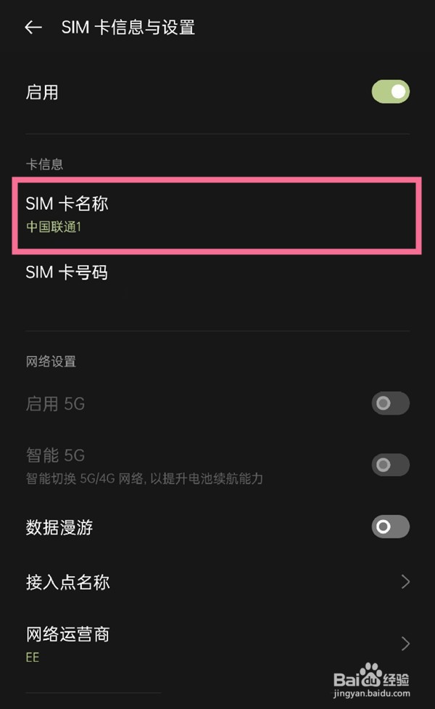Tap the 接入点名称 row label
Image resolution: width=435 pixels, height=709 pixels.
66,581
